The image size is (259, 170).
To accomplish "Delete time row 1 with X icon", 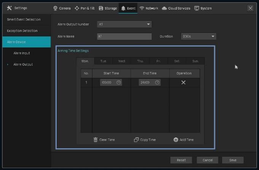I will point(183,82).
